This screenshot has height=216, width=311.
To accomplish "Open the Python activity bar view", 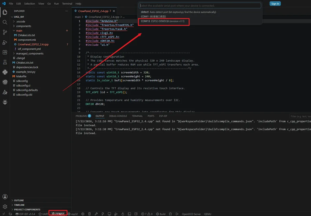I will [5, 72].
